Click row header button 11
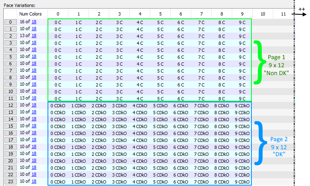Image resolution: width=310 pixels, height=186 pixels. (10, 98)
